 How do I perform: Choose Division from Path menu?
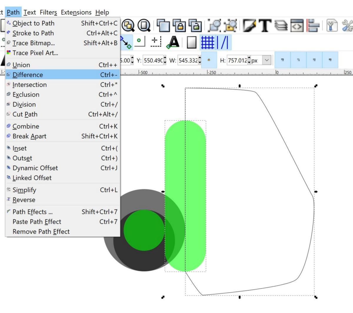click(63, 104)
